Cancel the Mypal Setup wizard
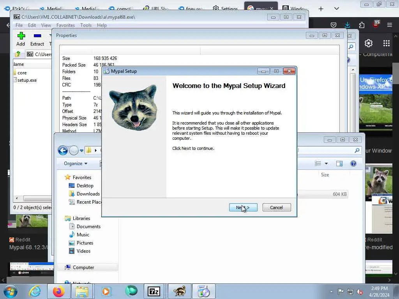Image resolution: width=399 pixels, height=299 pixels. coord(276,208)
